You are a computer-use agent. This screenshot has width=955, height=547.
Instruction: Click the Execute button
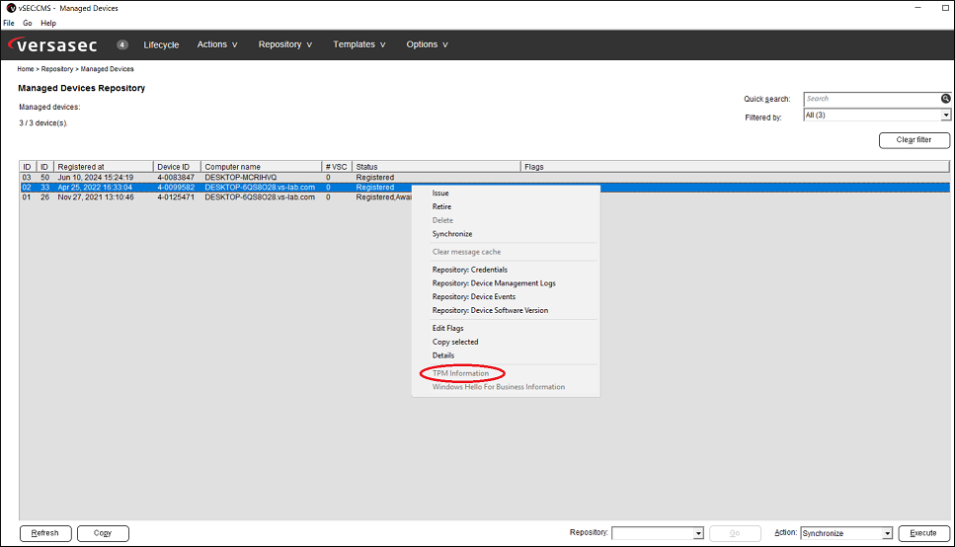coord(924,533)
